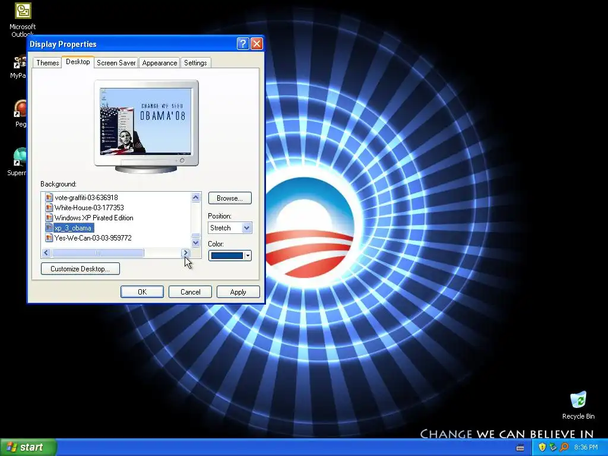Click the Cancel button
Screen dimensions: 608x456
[191, 292]
